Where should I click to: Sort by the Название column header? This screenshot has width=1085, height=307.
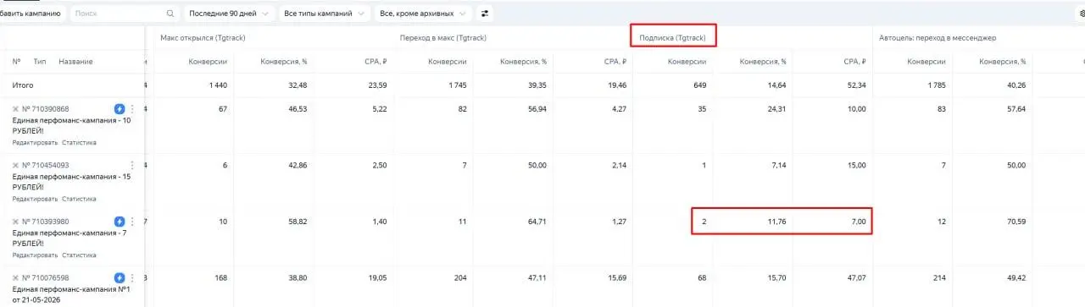coord(76,62)
